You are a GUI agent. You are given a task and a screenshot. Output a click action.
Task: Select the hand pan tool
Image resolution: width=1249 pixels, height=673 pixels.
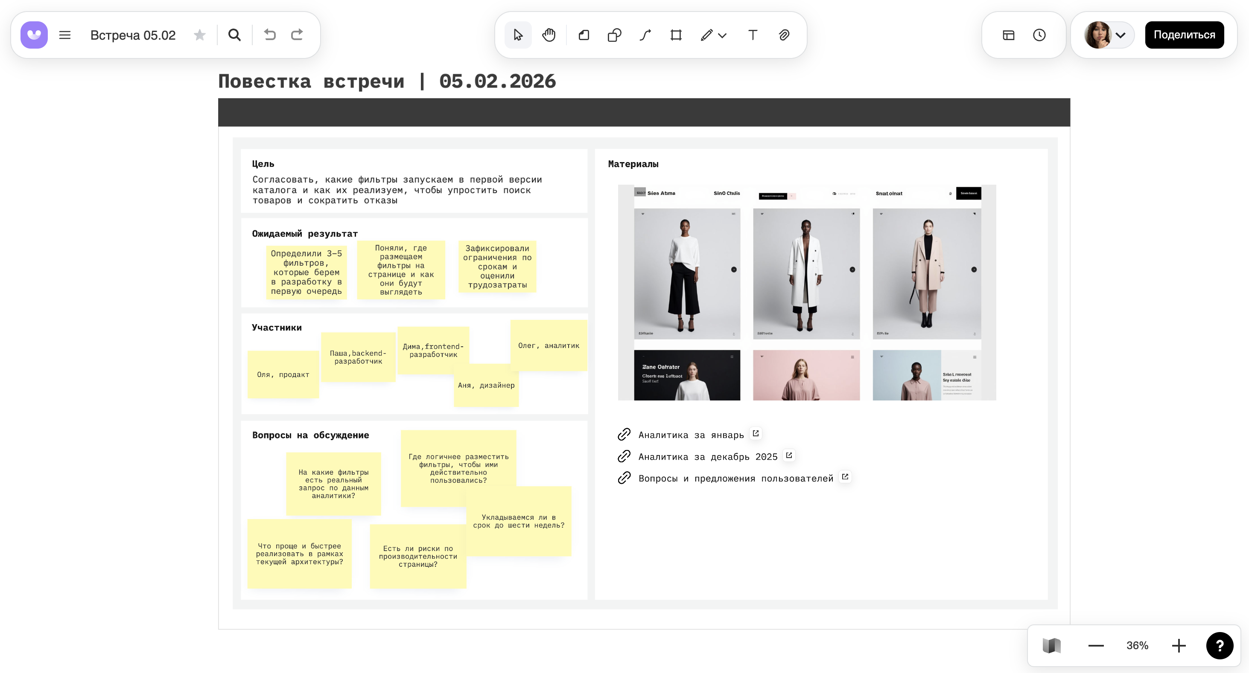(549, 35)
